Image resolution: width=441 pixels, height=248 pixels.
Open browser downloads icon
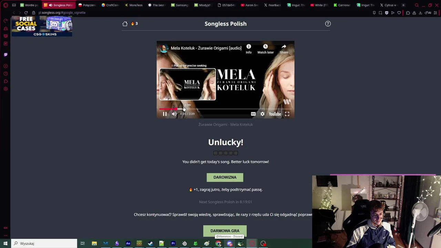click(x=420, y=13)
